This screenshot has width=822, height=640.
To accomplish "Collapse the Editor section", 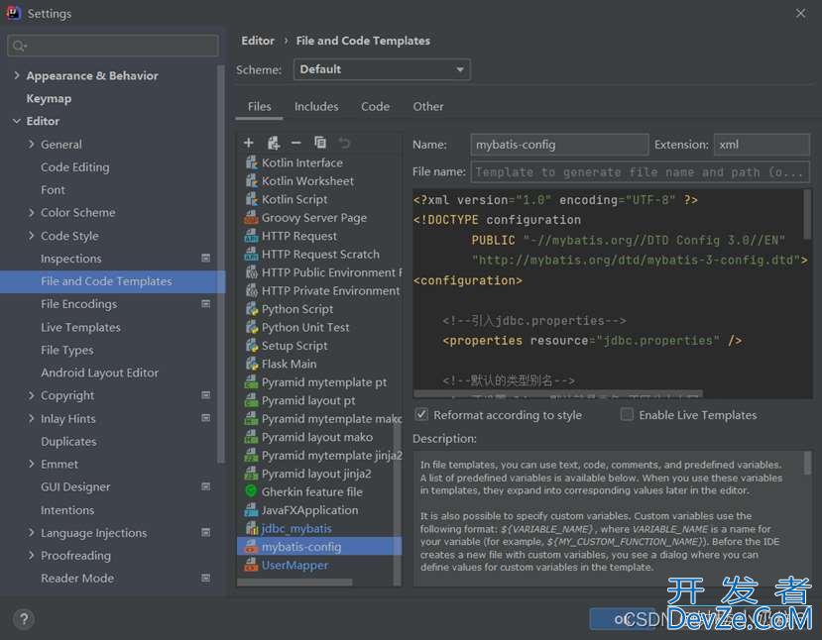I will [x=17, y=121].
